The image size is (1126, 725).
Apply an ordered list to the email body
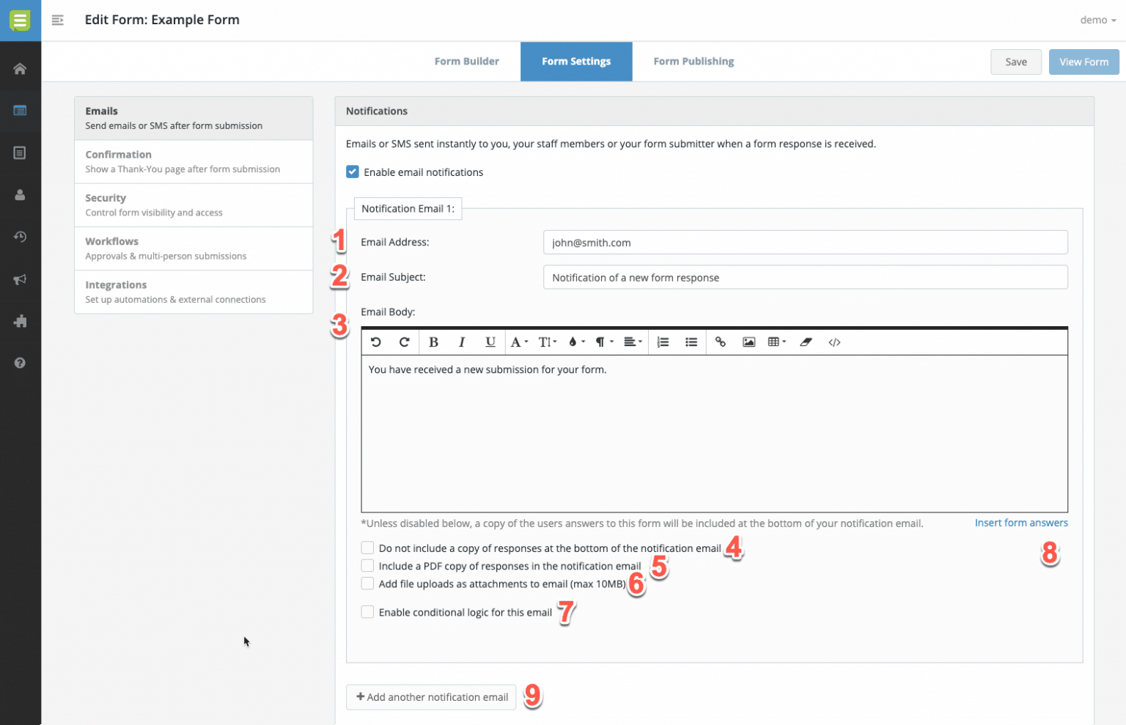[x=663, y=342]
